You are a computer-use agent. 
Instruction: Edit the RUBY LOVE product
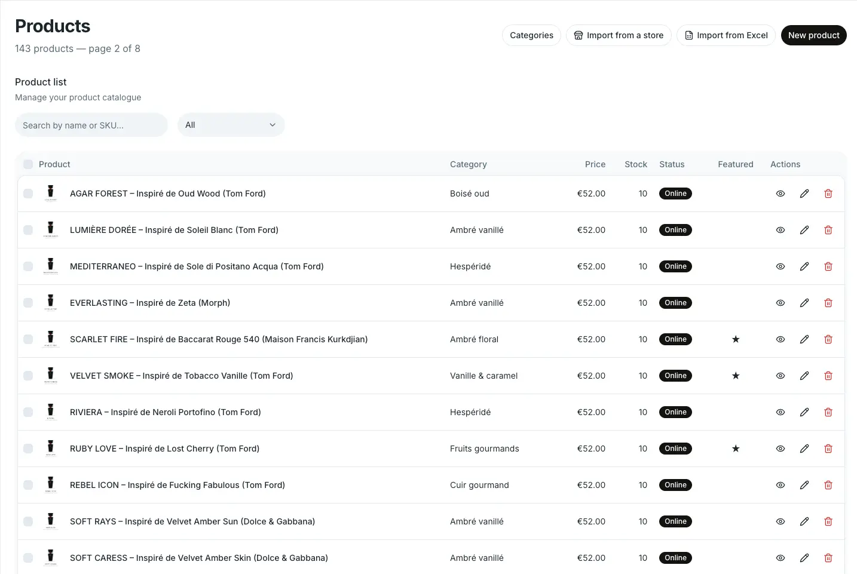[x=804, y=449]
